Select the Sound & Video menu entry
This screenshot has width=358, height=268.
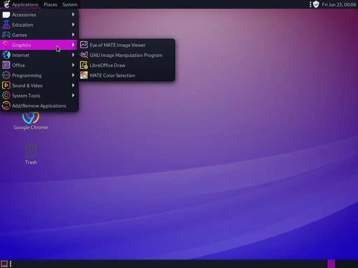[x=39, y=85]
